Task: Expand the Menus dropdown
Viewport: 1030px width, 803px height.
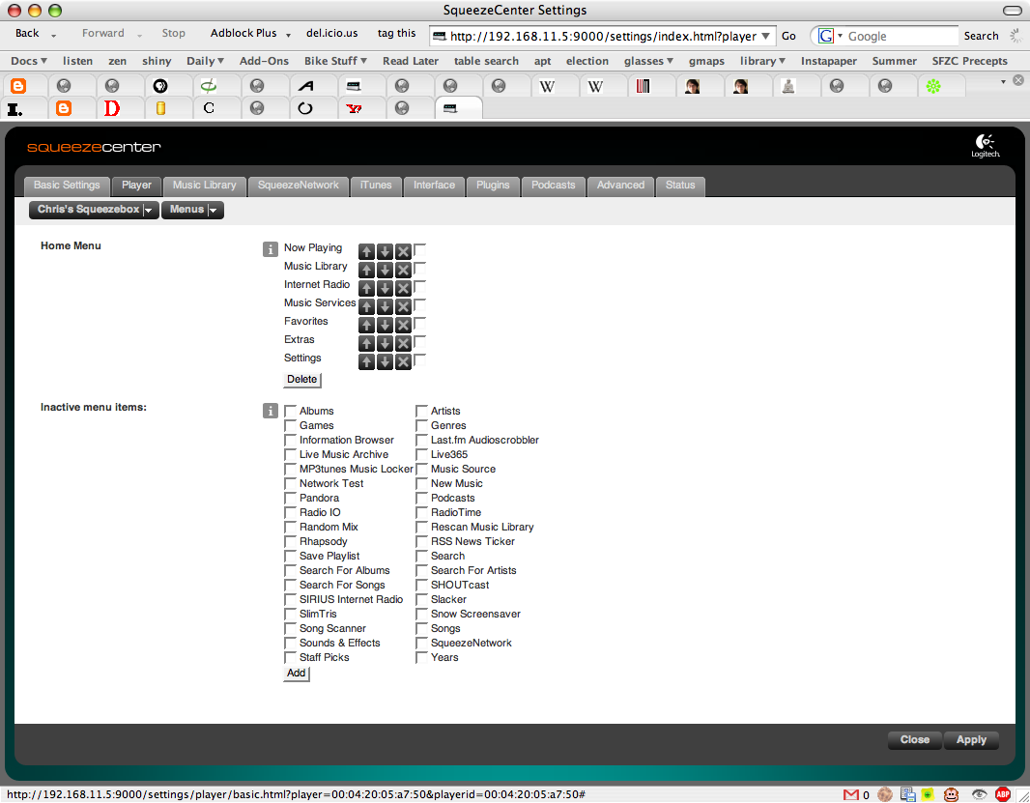Action: pos(192,210)
